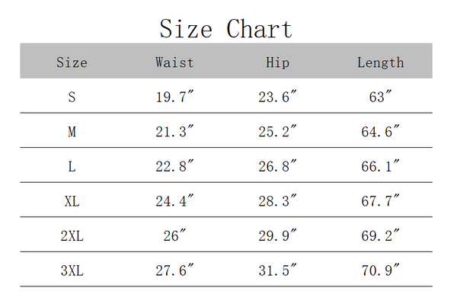This screenshot has width=457, height=304.
Task: Click the Hip column header
Action: 277,62
